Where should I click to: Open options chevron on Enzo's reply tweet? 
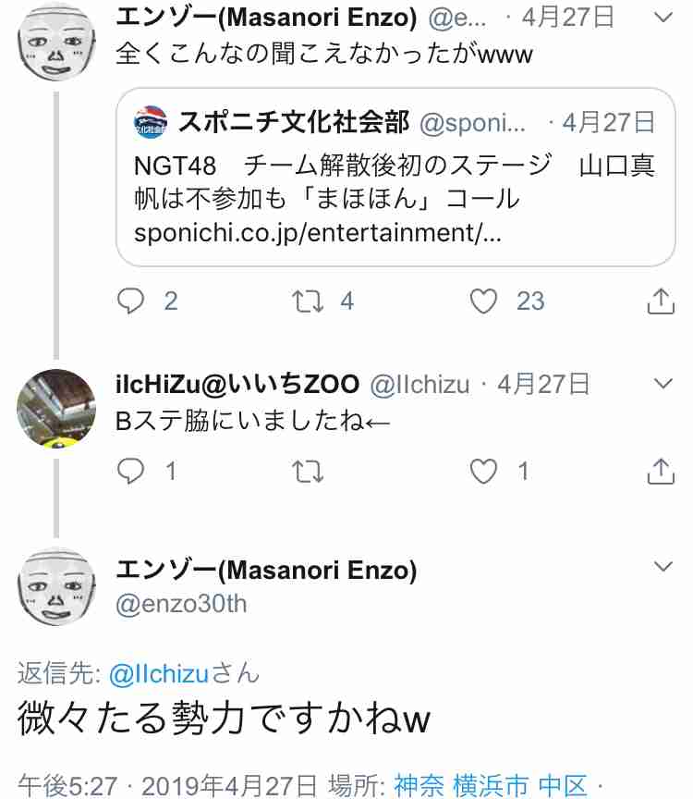663,566
